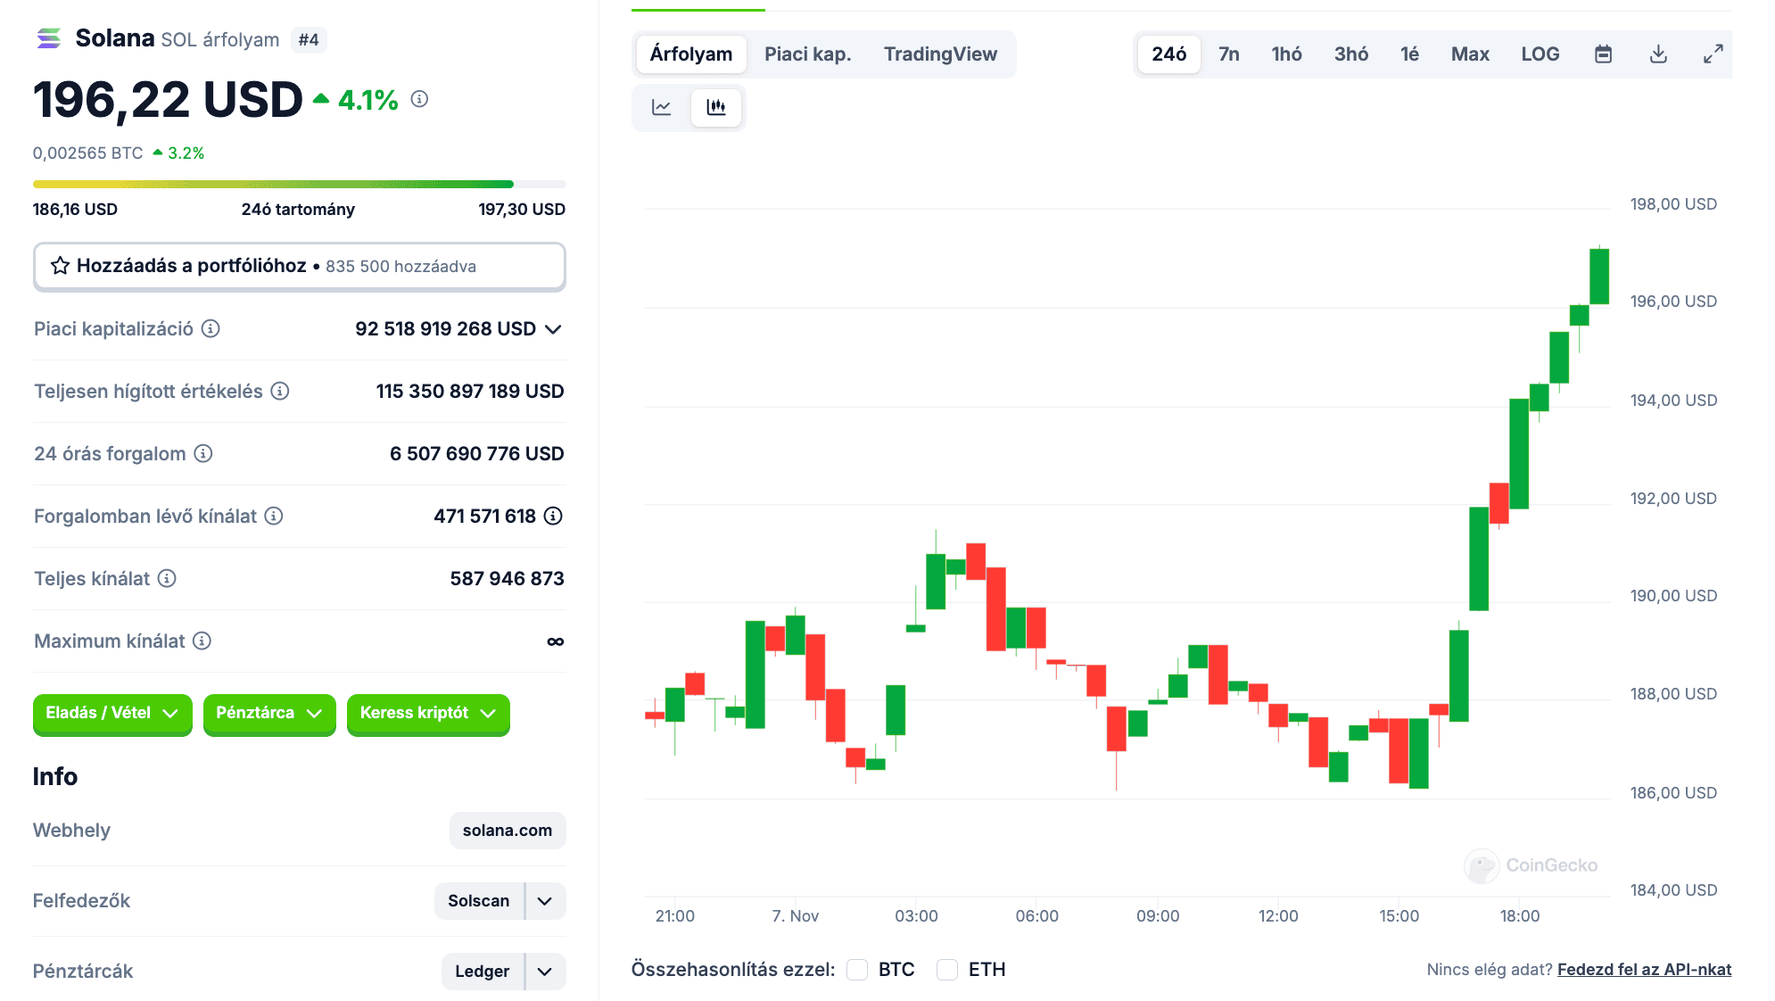Click the #4 rank badge
Image resolution: width=1775 pixels, height=1001 pixels.
pos(309,40)
